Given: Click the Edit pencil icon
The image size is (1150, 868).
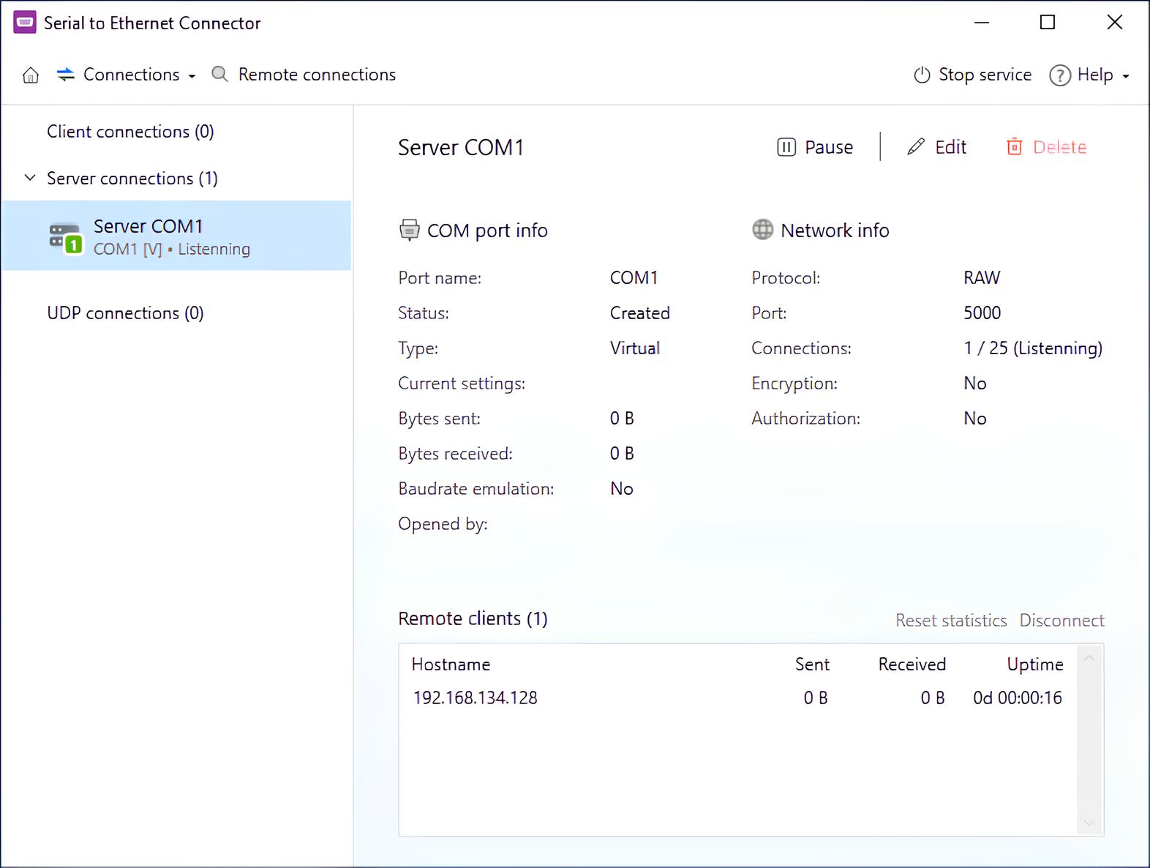Looking at the screenshot, I should point(916,147).
